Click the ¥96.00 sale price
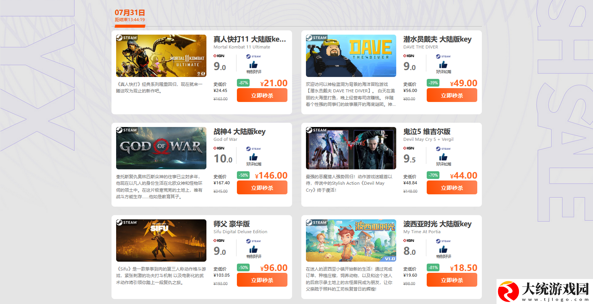Screen dimensions: 593x304 274,268
